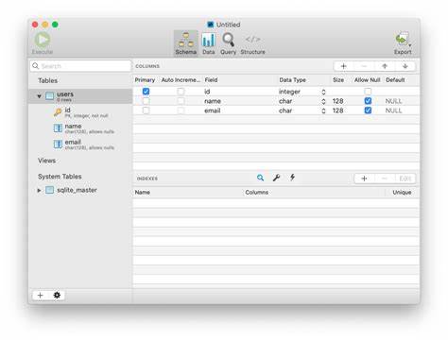Click the wrench icon in Indexes bar
448x341 pixels.
(x=276, y=178)
